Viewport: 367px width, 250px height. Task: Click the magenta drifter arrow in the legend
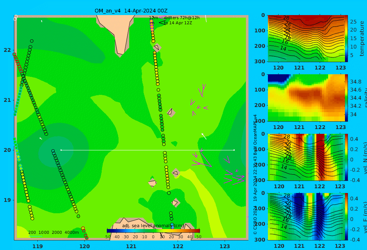pyautogui.click(x=162, y=18)
